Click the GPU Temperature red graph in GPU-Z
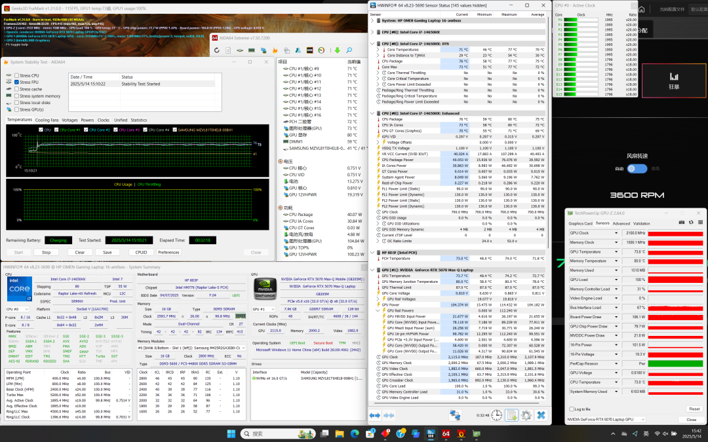The height and width of the screenshot is (442, 708). click(x=675, y=251)
